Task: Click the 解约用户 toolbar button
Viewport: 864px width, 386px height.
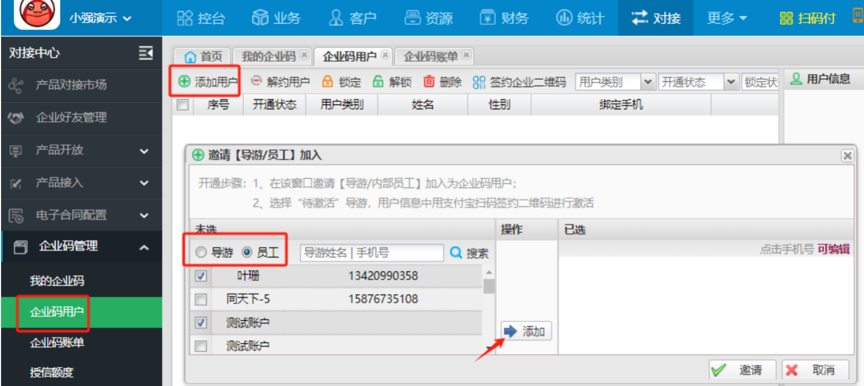Action: click(280, 82)
